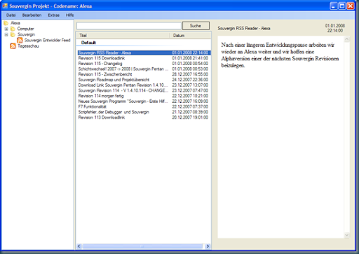Screen dimensions: 359x254
Task: Click the horizontal scrollbar thumb of the list
Action: click(x=142, y=246)
